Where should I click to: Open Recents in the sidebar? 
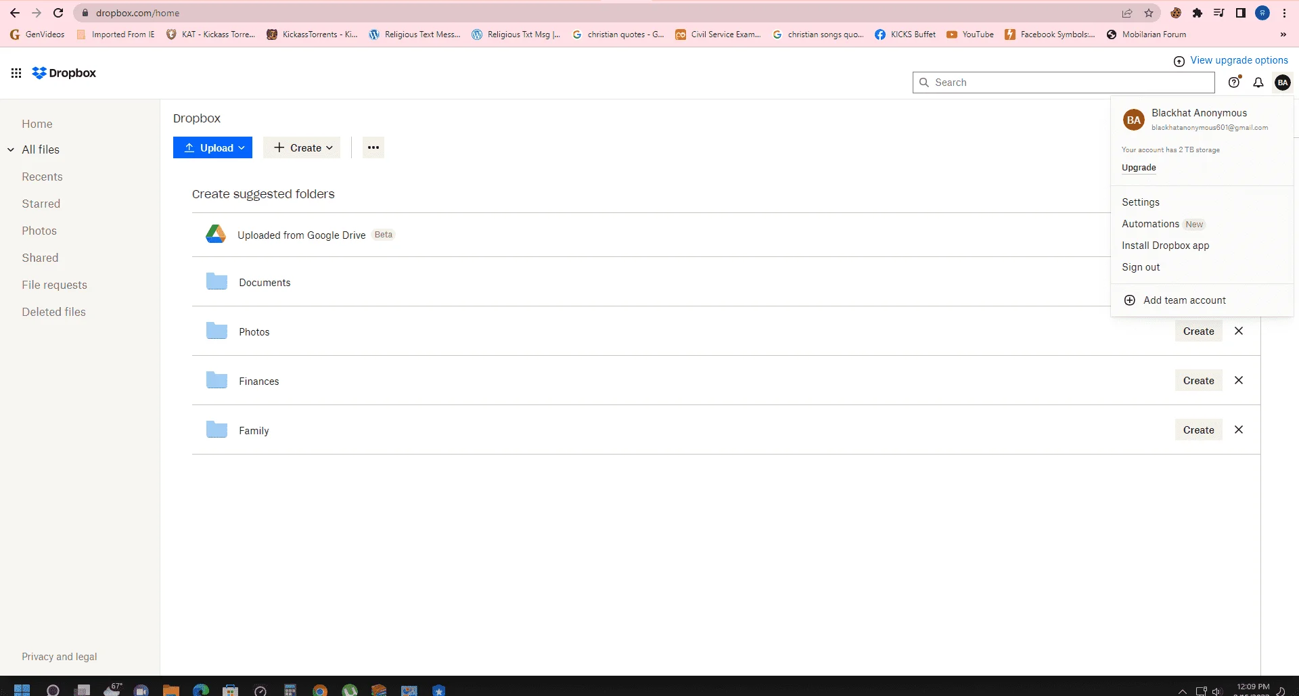42,177
